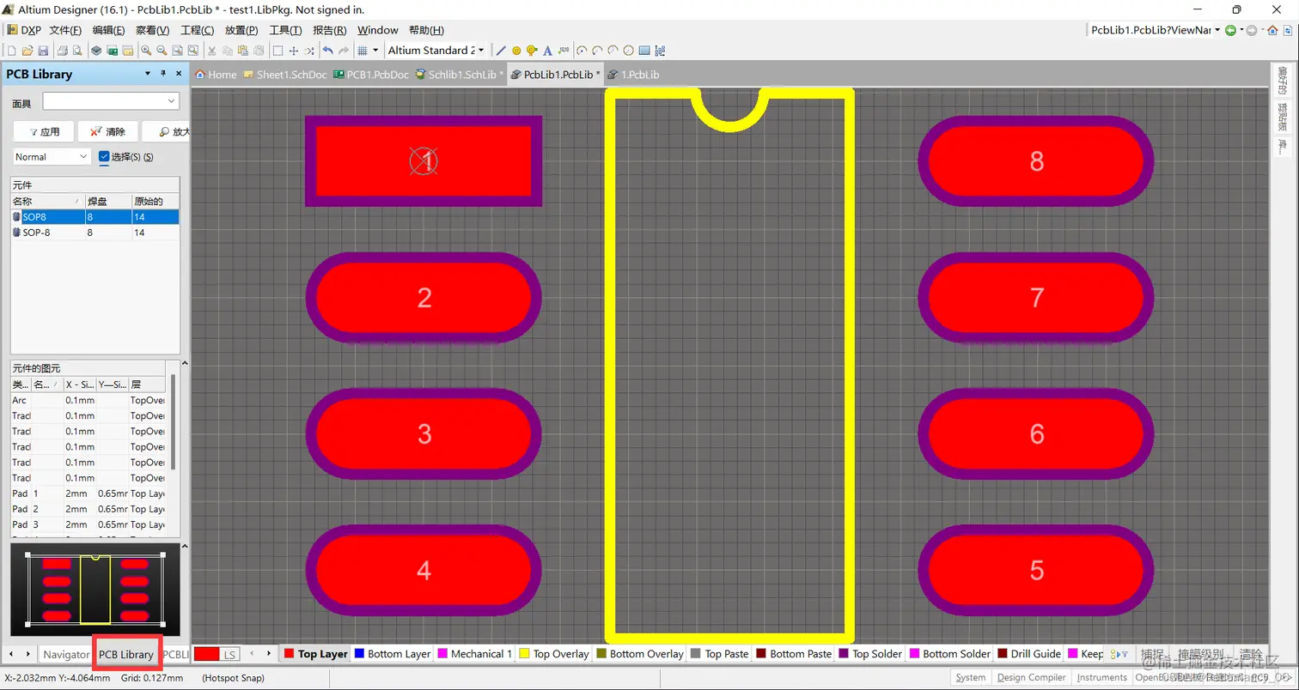Click the home icon in top-right navigation
Screen dimensions: 1299x690
click(x=1272, y=30)
